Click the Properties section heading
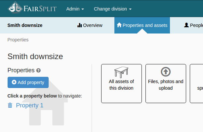 [21, 70]
